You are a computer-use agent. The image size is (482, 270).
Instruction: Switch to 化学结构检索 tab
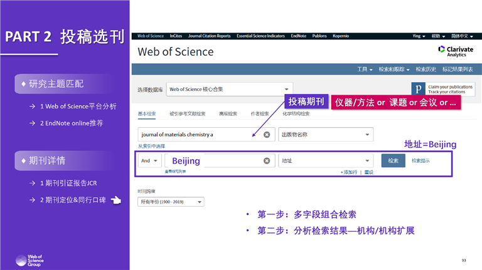(x=296, y=114)
